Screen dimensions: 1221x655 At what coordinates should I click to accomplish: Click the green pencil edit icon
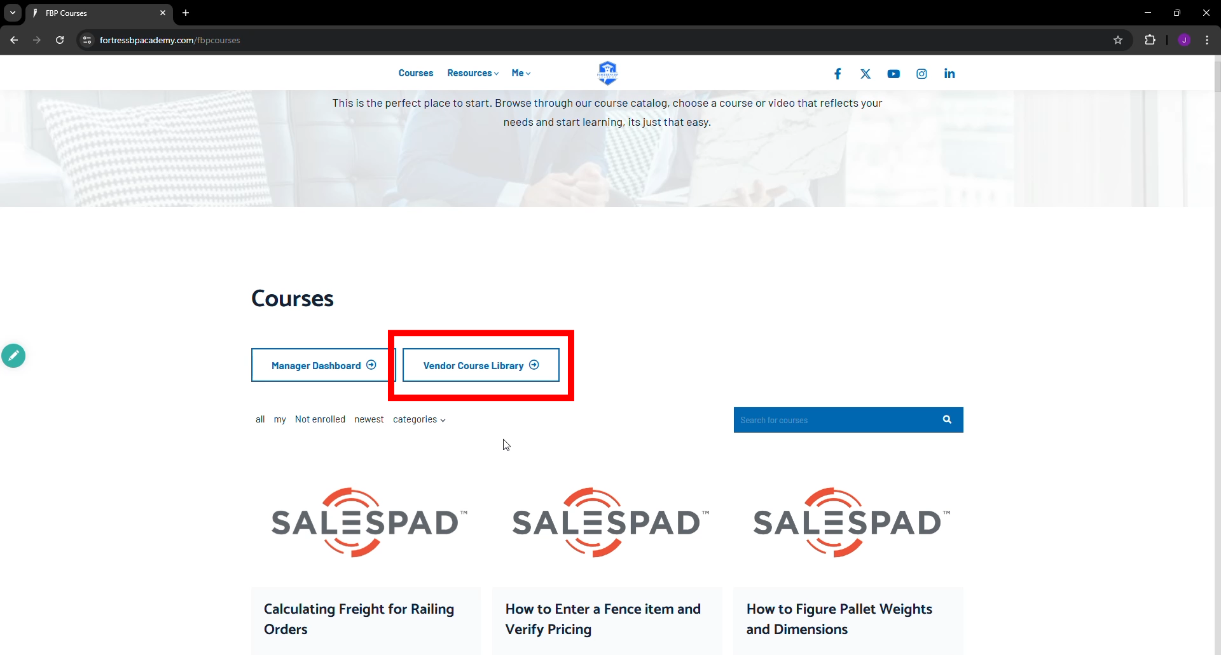pos(13,356)
